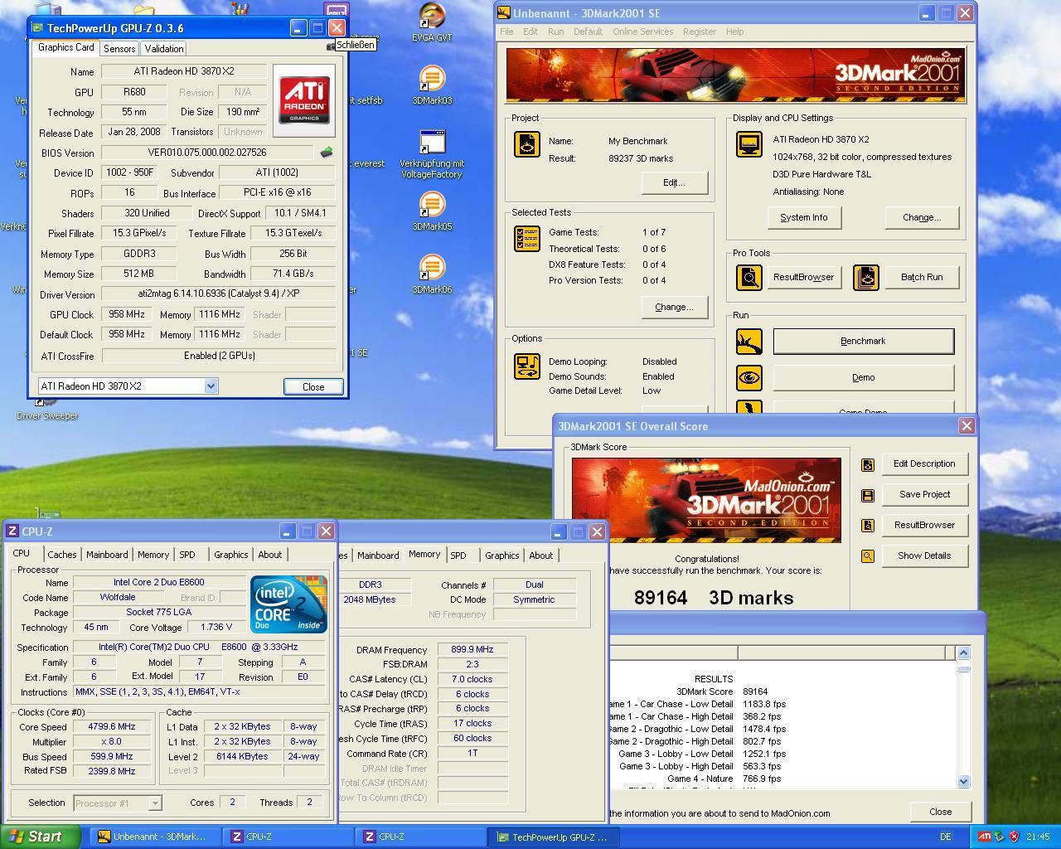The image size is (1061, 849).
Task: Switch to Unbenannt - 3DMark taskbar button
Action: click(x=155, y=837)
